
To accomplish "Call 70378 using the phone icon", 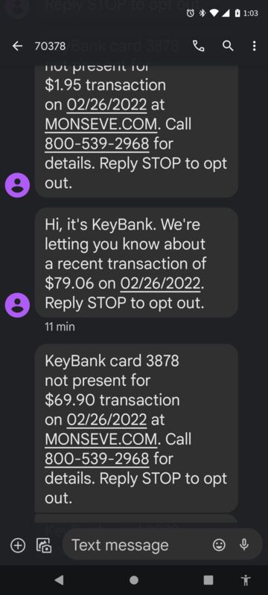I will coord(199,46).
